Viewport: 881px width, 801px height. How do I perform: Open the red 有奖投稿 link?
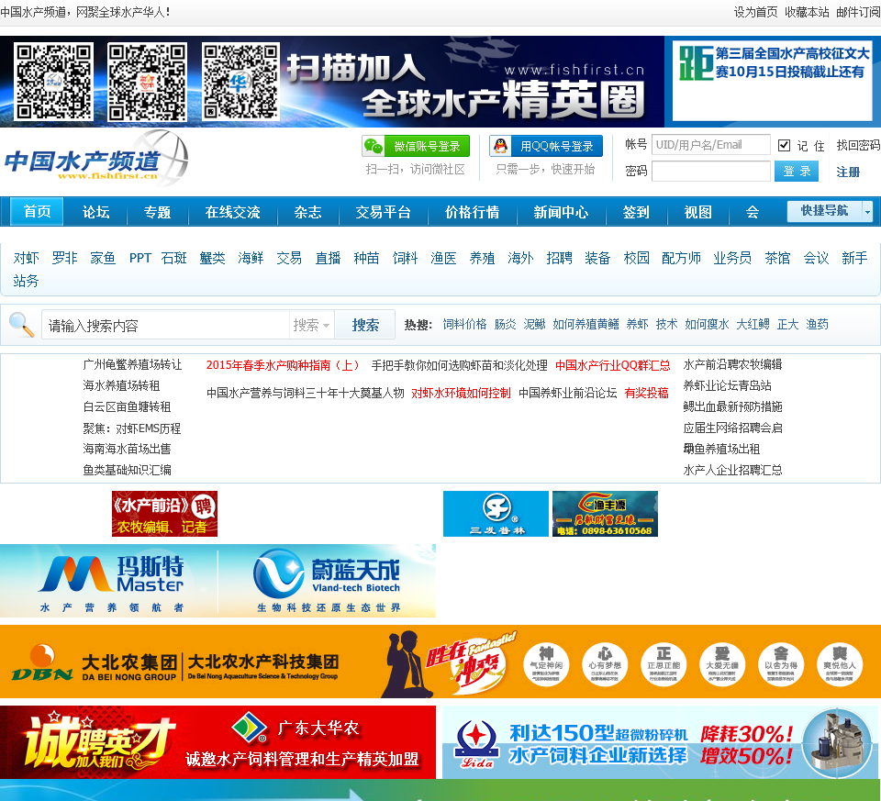coord(647,393)
